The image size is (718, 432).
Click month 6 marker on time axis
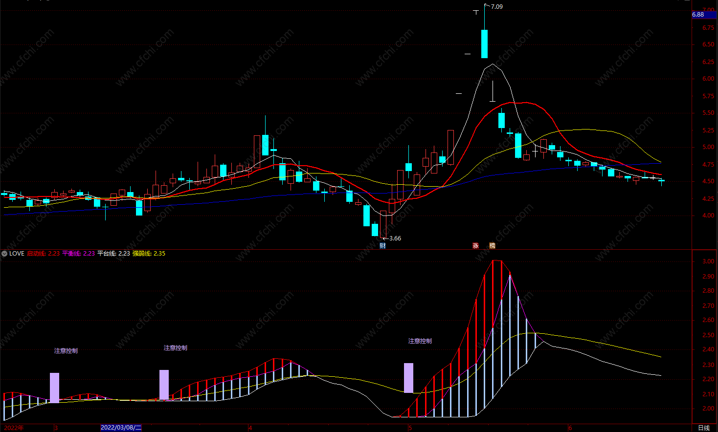(570, 428)
